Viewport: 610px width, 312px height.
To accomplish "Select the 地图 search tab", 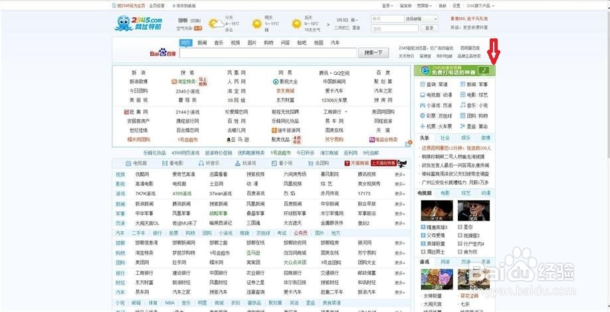I will (x=318, y=43).
